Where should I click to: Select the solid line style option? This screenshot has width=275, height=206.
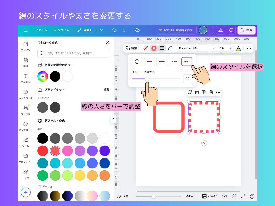tap(149, 61)
